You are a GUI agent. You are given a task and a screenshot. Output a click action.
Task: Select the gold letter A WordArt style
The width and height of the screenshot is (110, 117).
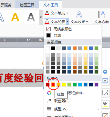click(x=15, y=17)
